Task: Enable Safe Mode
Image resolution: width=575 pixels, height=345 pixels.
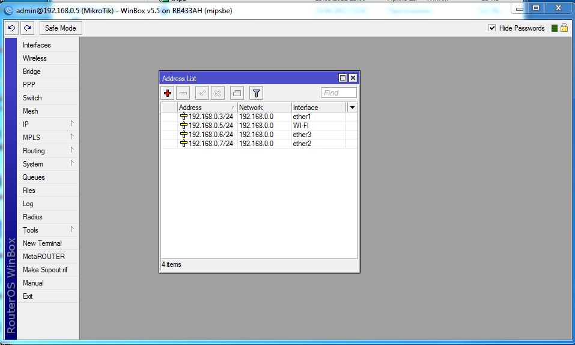Action: coord(61,28)
